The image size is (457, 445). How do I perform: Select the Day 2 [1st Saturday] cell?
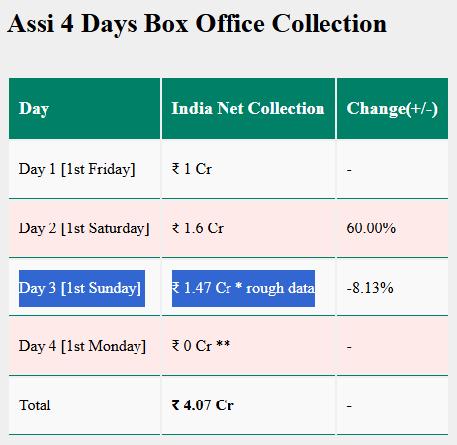pyautogui.click(x=84, y=228)
